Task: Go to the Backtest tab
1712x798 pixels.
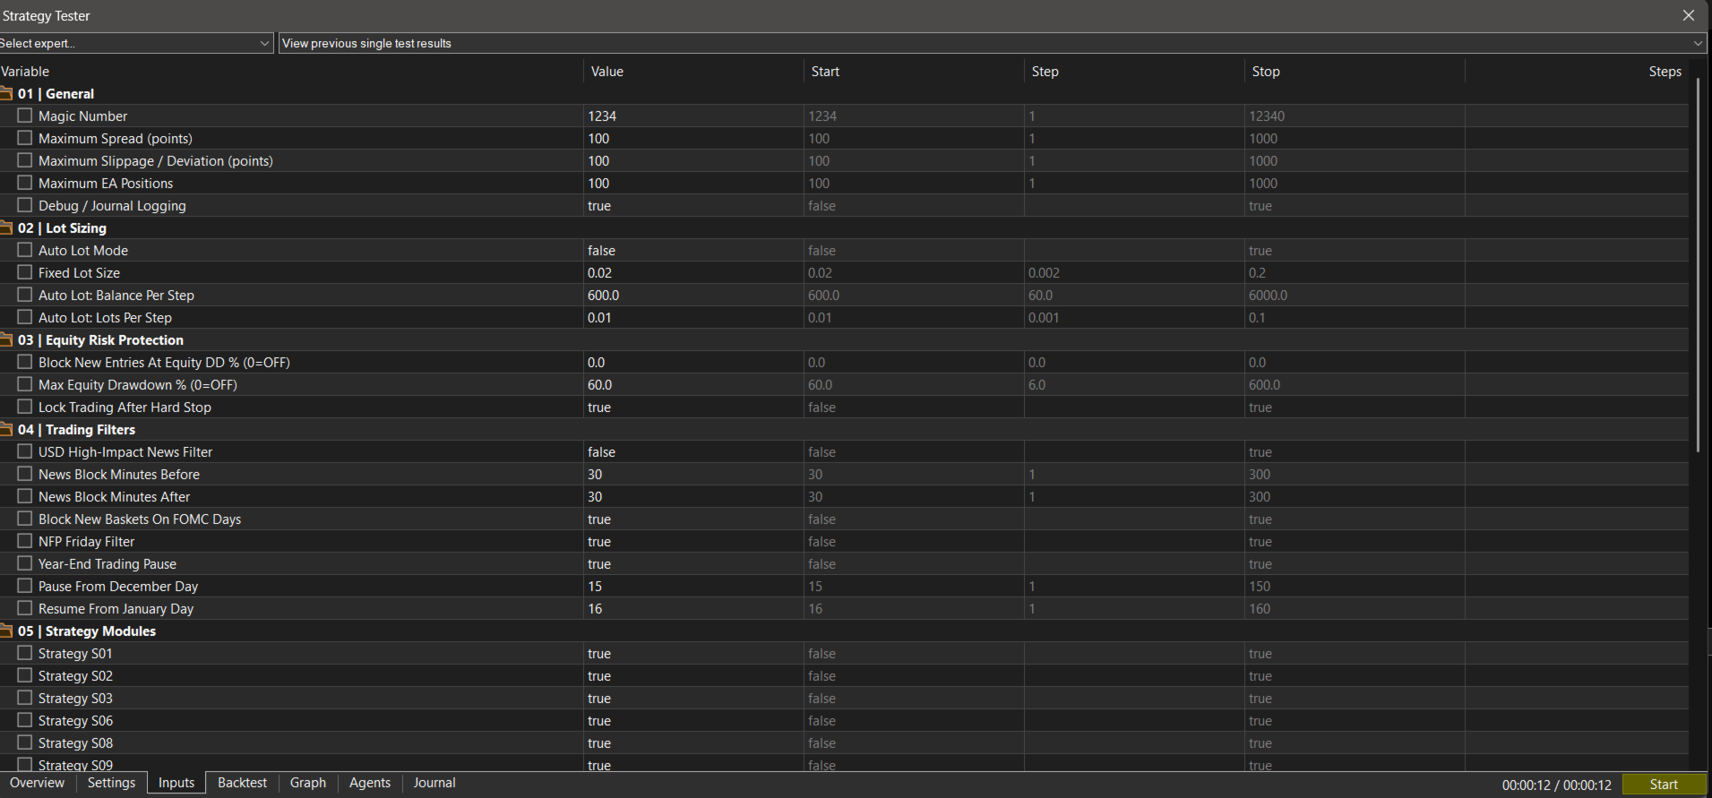Action: pos(242,783)
